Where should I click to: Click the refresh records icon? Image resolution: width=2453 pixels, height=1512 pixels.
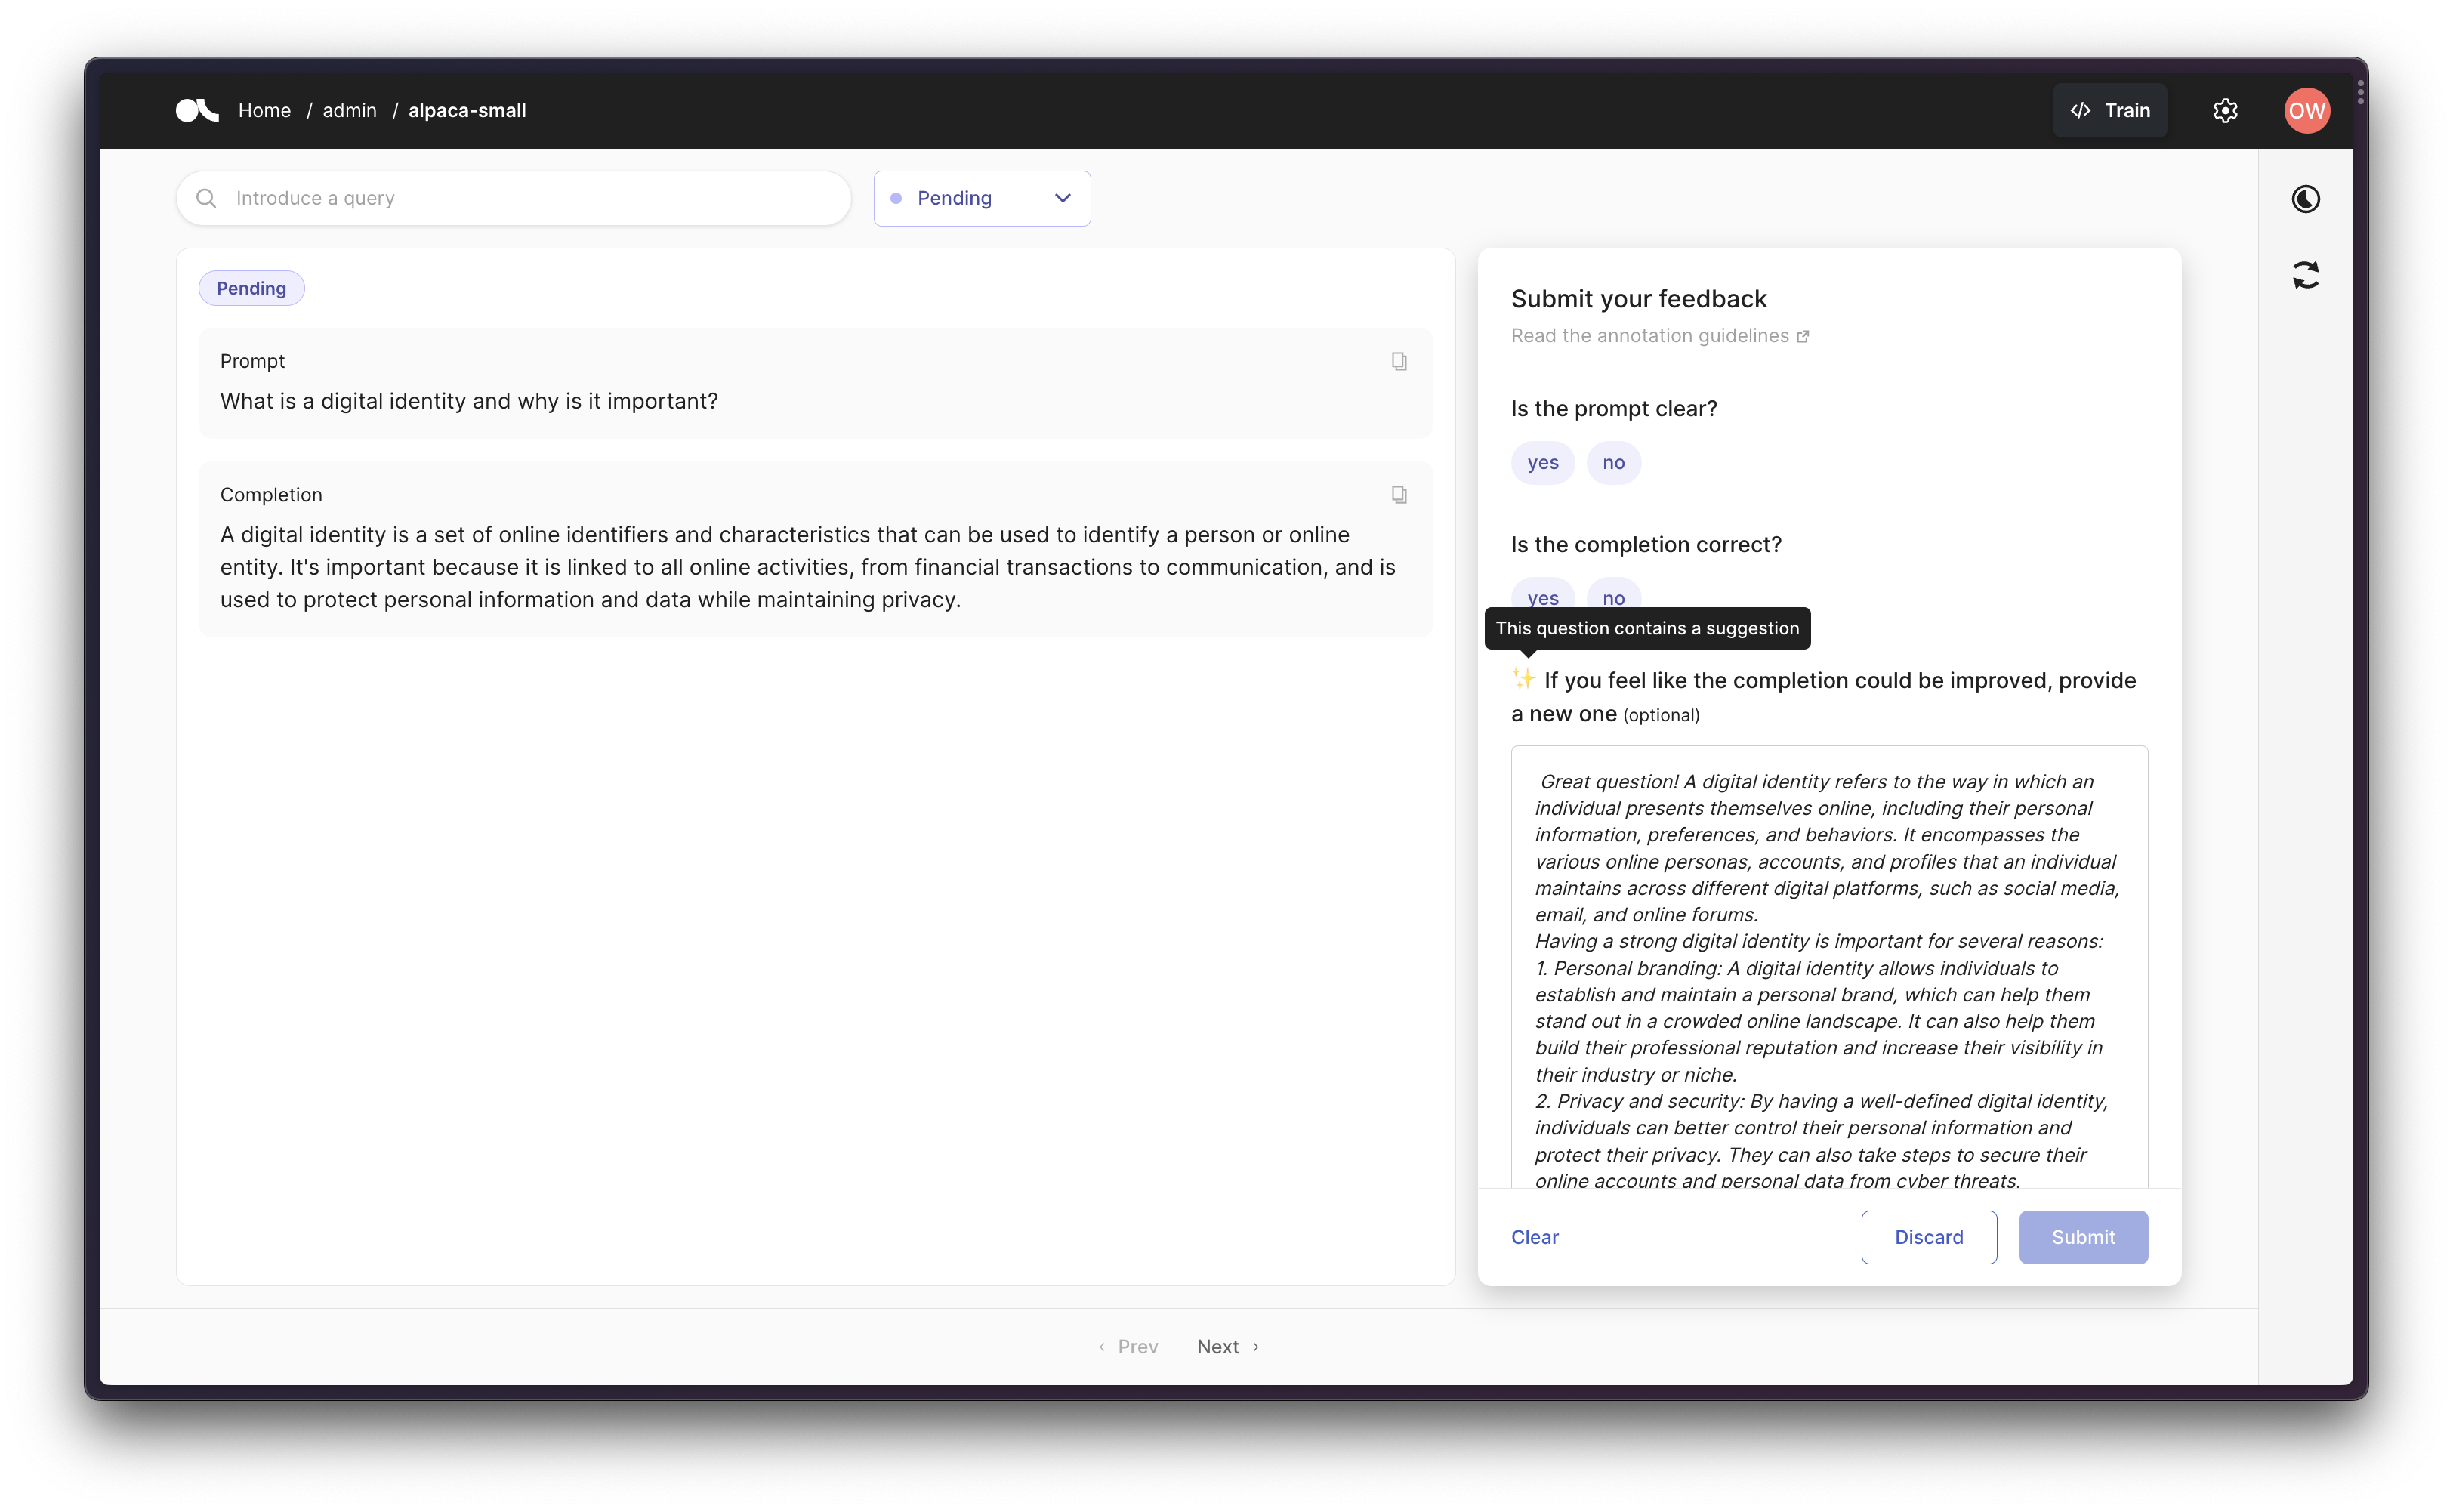click(2306, 275)
